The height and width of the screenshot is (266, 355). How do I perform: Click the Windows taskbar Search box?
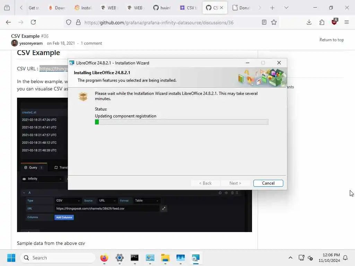point(58,258)
